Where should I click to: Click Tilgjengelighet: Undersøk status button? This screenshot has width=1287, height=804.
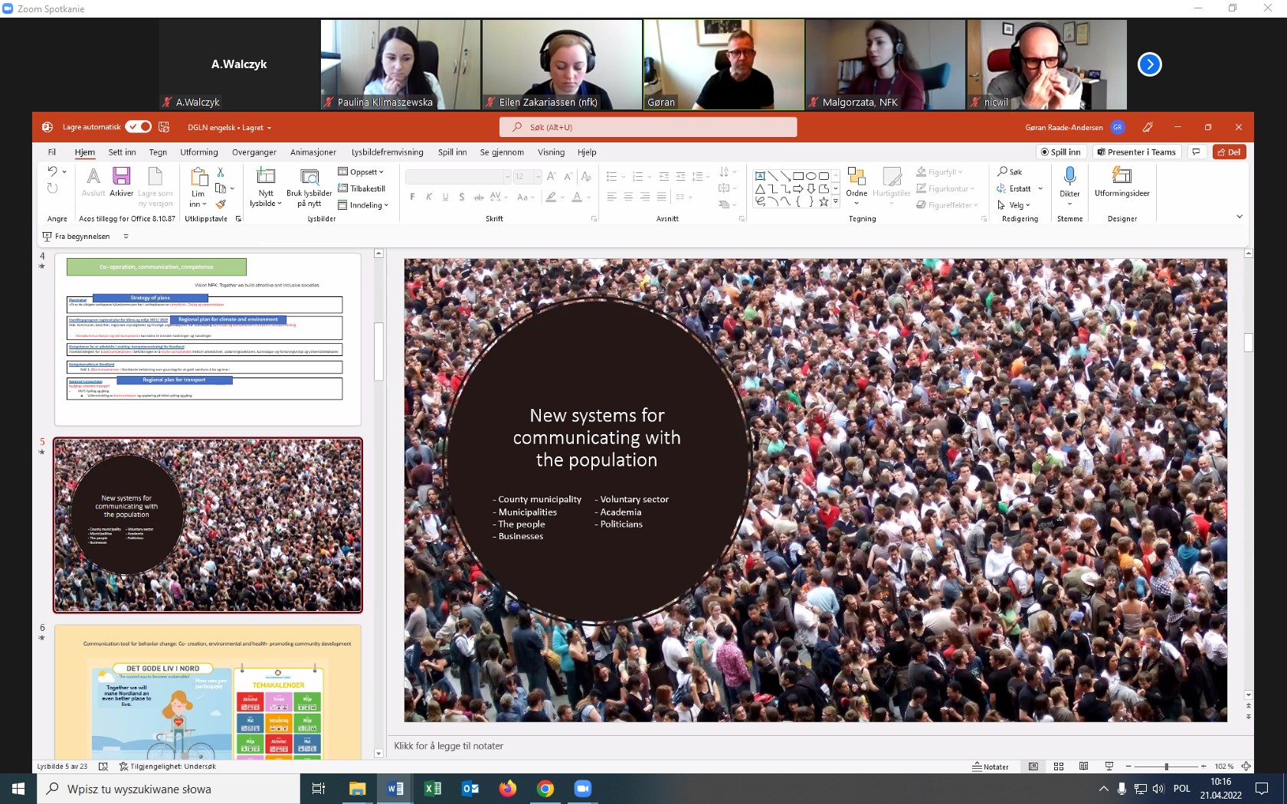167,766
